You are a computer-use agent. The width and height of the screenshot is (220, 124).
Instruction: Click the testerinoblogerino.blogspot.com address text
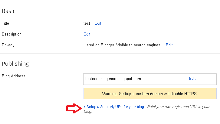pos(113,79)
